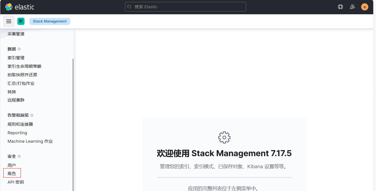Open 索引管理 in the sidebar

pos(16,58)
